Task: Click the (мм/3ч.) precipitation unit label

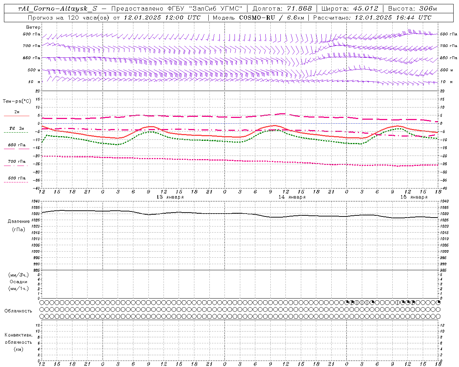Action: click(19, 275)
